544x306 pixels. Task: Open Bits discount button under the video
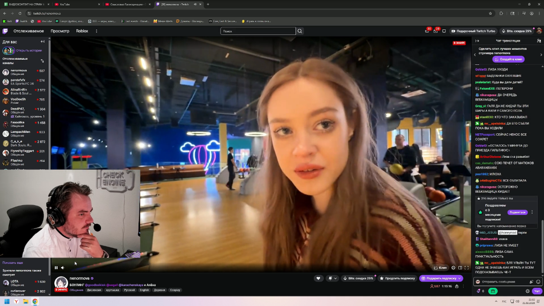(x=358, y=278)
